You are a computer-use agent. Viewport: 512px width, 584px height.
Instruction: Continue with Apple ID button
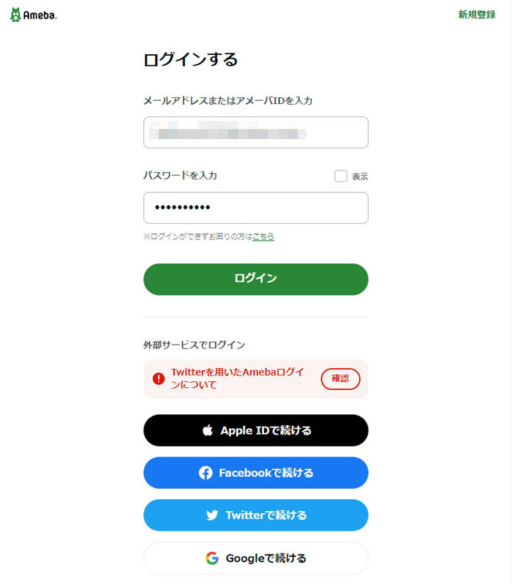[256, 430]
